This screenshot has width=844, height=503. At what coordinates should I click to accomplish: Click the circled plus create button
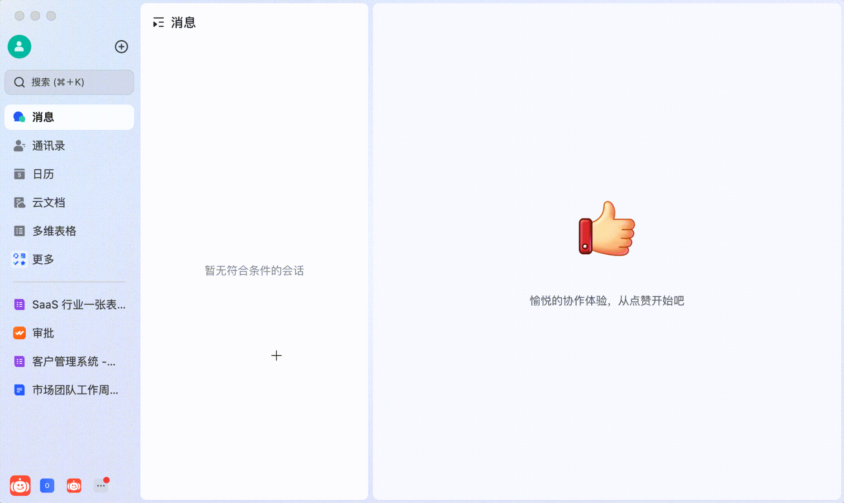pos(121,47)
